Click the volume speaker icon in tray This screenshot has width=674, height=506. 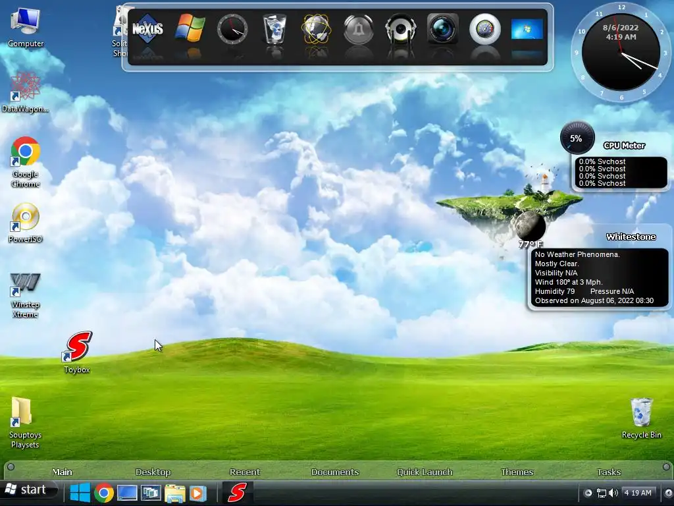point(613,493)
